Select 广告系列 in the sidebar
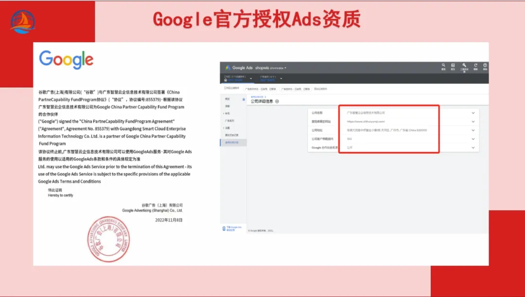This screenshot has width=525, height=297. point(229,121)
